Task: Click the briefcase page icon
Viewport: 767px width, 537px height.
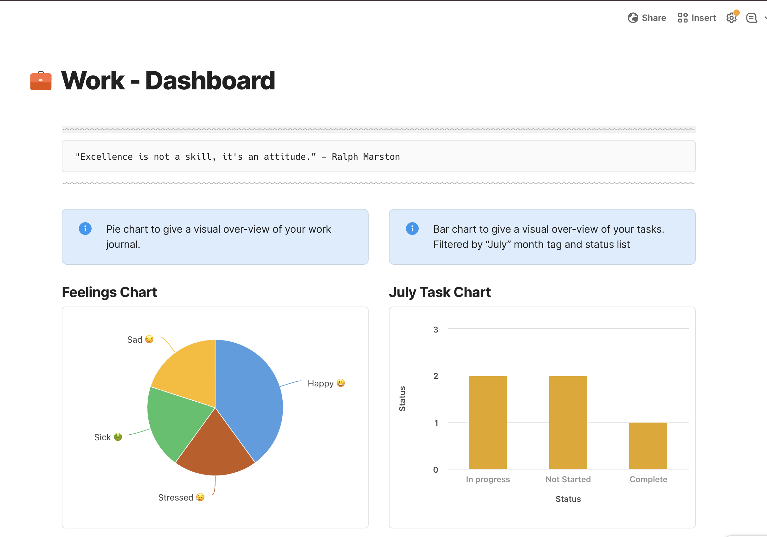Action: tap(41, 81)
